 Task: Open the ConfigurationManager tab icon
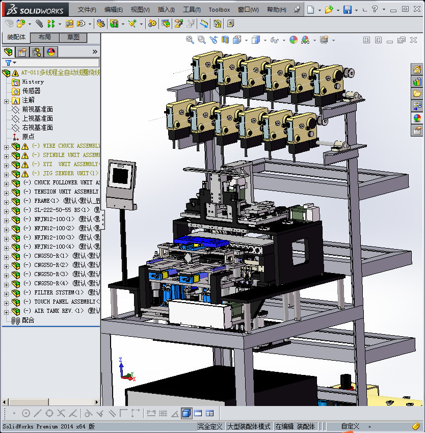point(37,51)
